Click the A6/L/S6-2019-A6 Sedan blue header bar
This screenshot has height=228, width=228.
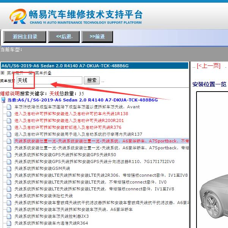click(x=94, y=66)
